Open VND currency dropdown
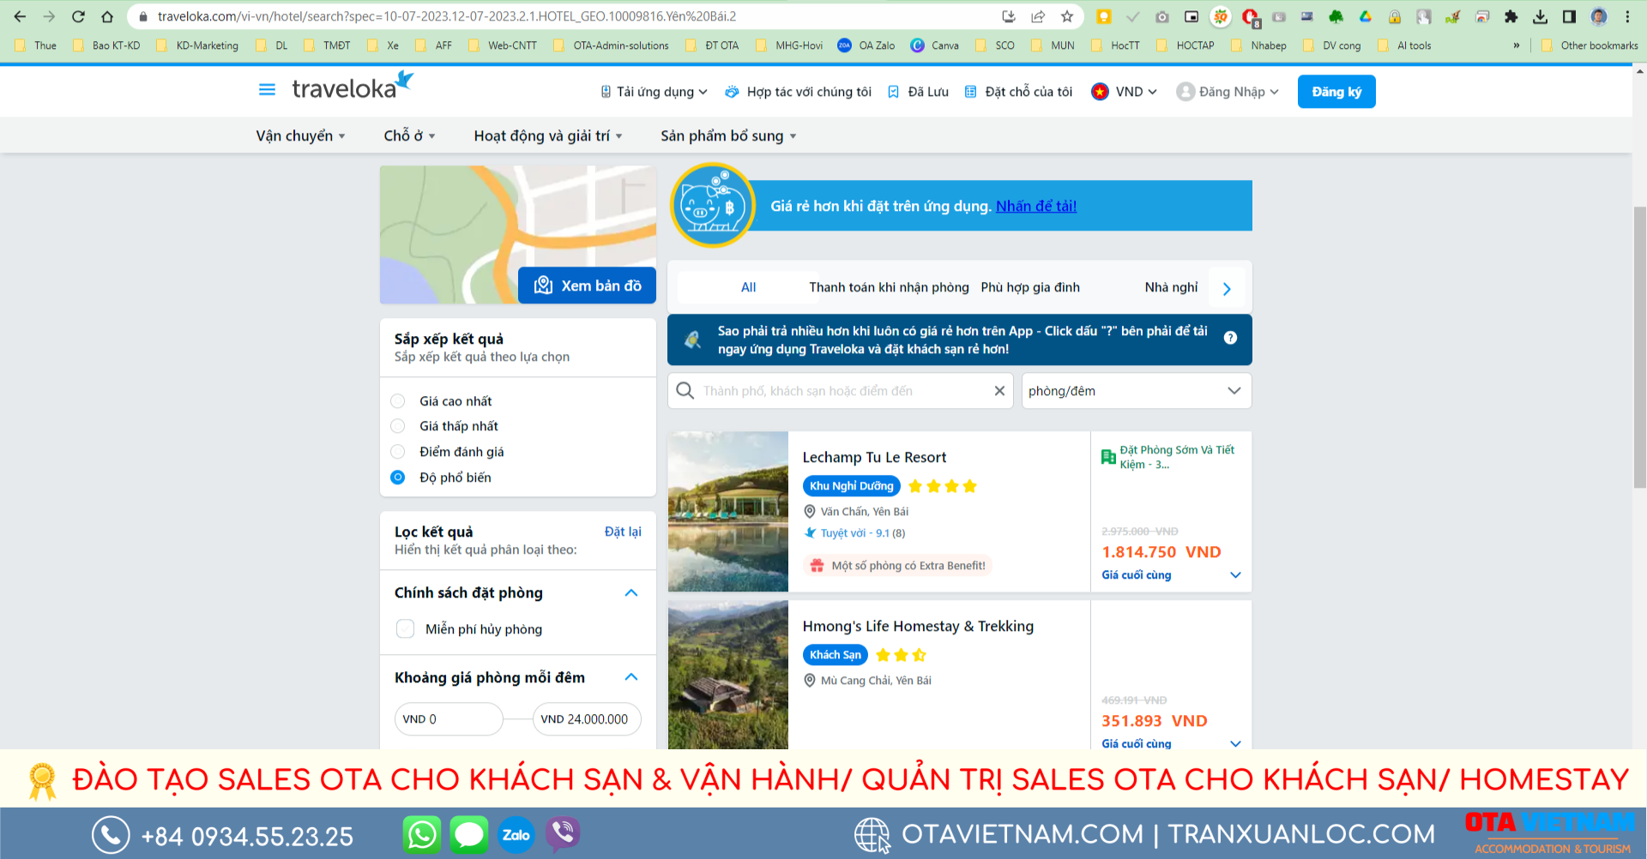 pyautogui.click(x=1125, y=92)
